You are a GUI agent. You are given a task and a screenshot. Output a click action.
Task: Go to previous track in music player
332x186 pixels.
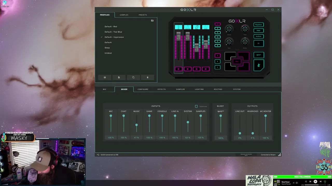pyautogui.click(x=310, y=182)
